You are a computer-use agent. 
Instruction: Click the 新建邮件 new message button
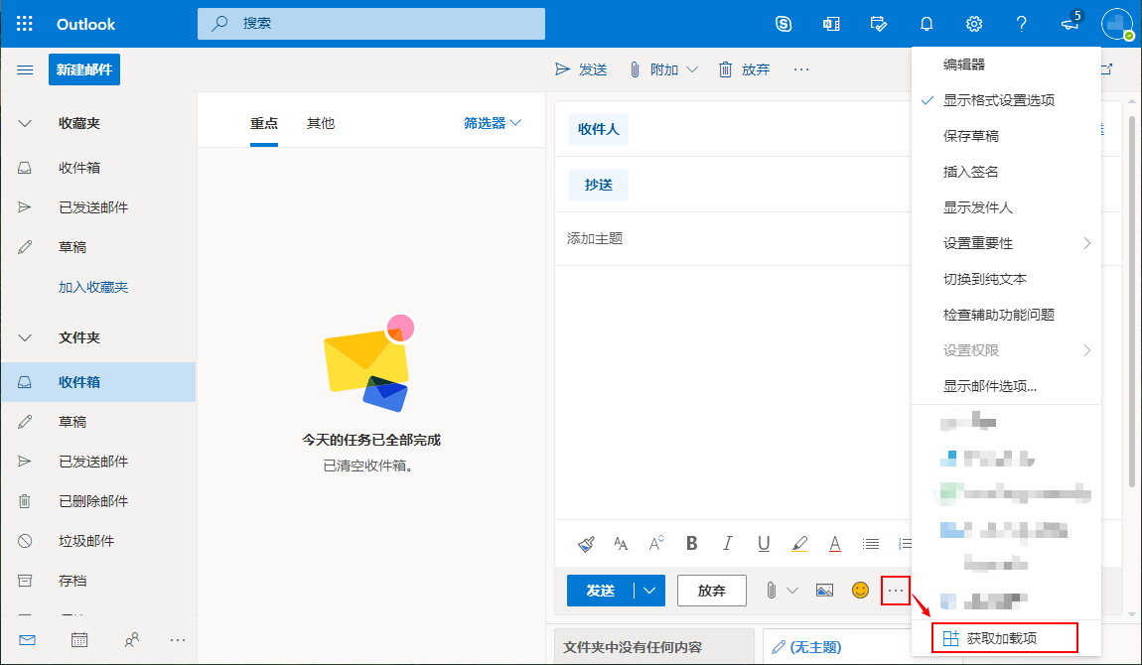point(84,69)
